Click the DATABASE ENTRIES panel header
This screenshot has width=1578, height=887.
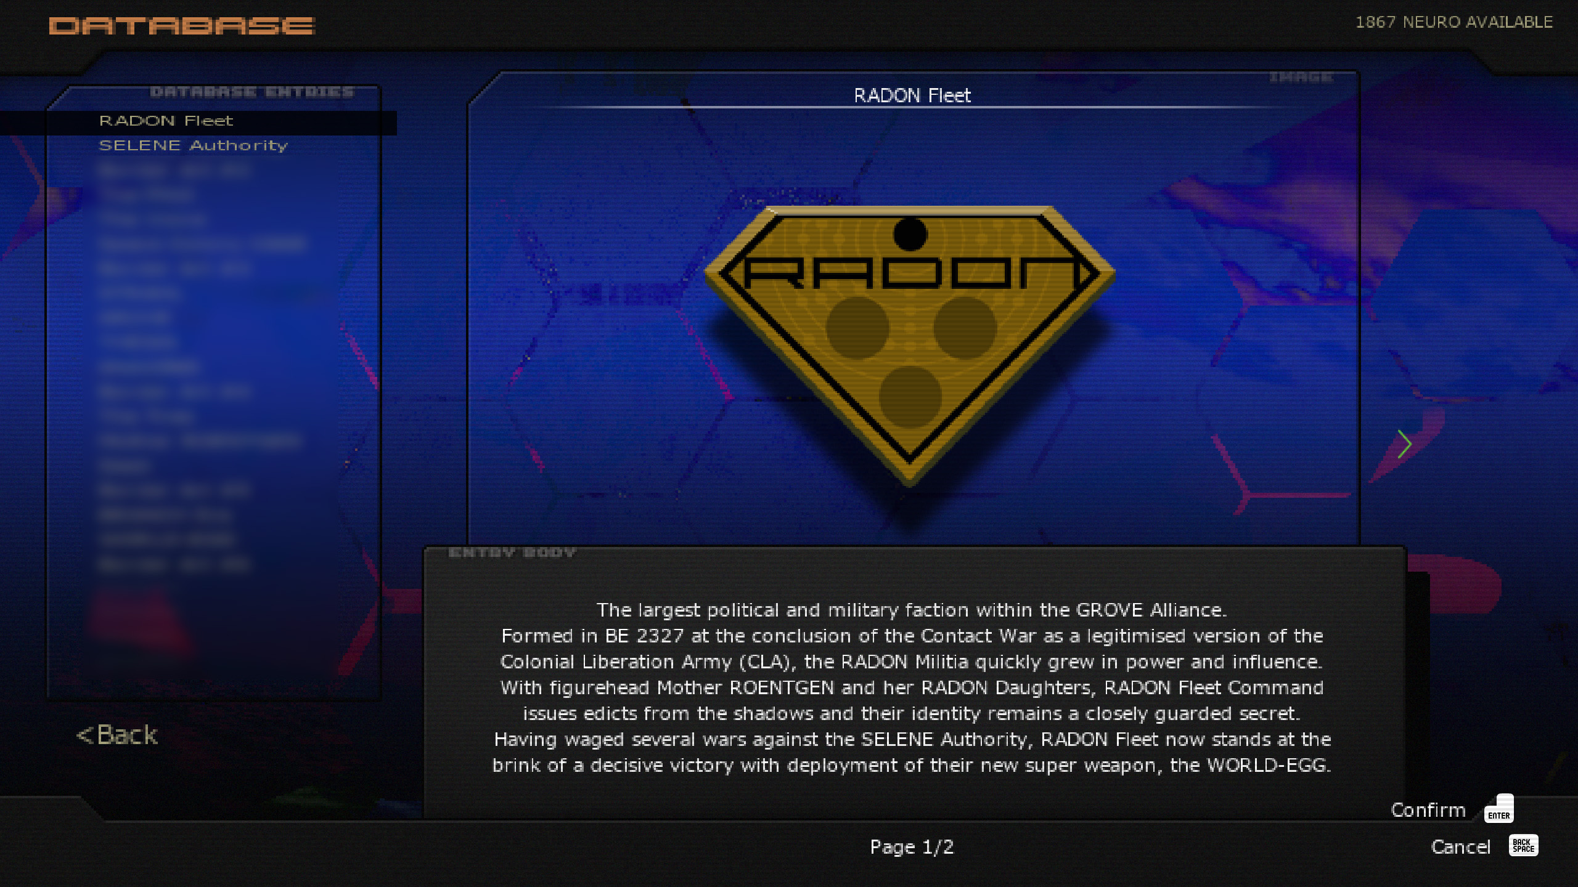251,92
